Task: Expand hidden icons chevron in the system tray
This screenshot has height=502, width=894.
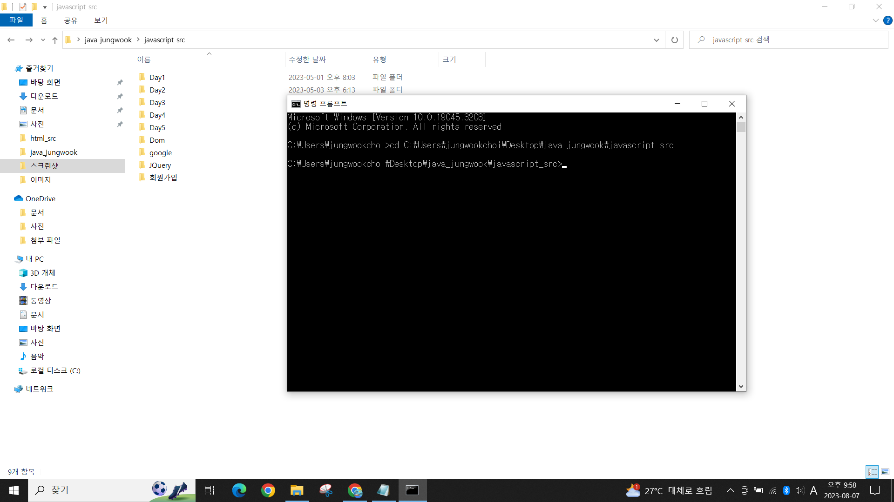Action: [731, 490]
